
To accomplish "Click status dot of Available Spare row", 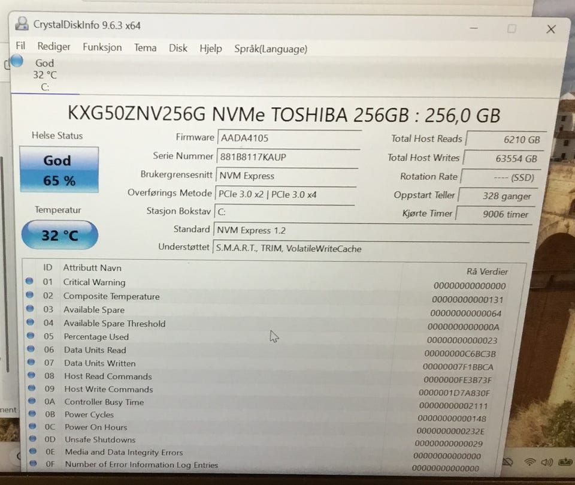I will click(x=30, y=308).
